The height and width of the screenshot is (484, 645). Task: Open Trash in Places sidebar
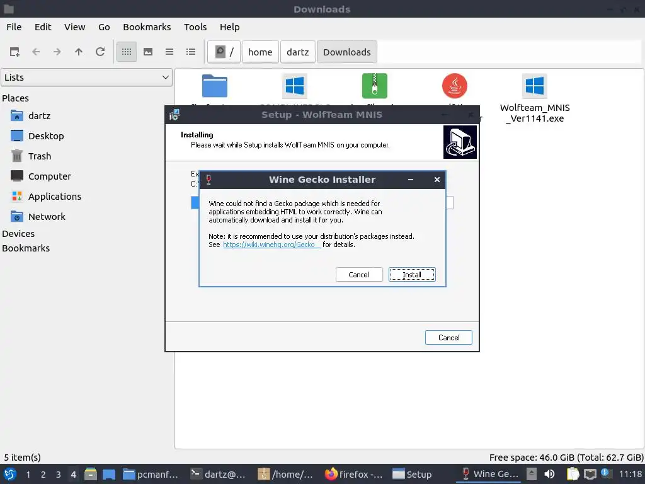pos(40,156)
